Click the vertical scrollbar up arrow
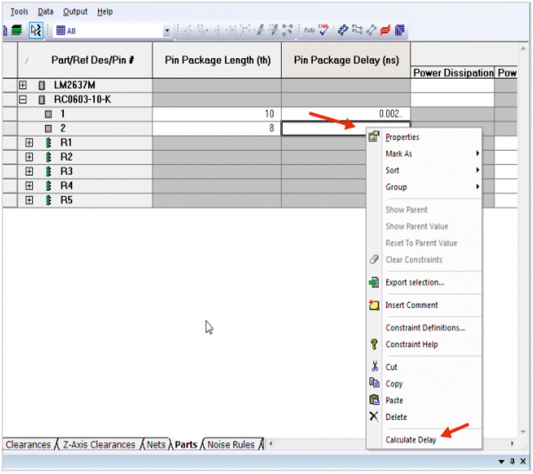Viewport: 533px width, 474px height. pyautogui.click(x=523, y=48)
